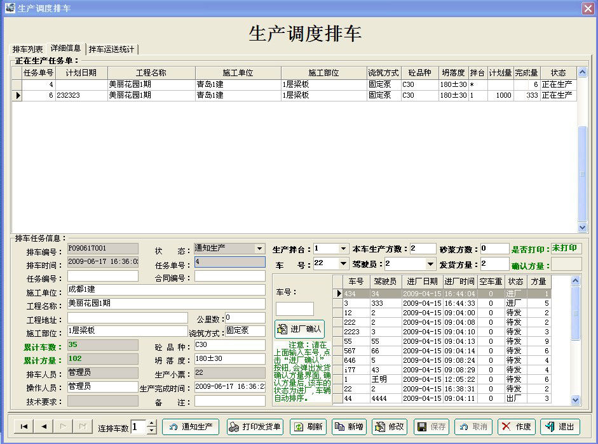598x444 pixels.
Task: Click the 任务单号 column header
Action: [39, 73]
